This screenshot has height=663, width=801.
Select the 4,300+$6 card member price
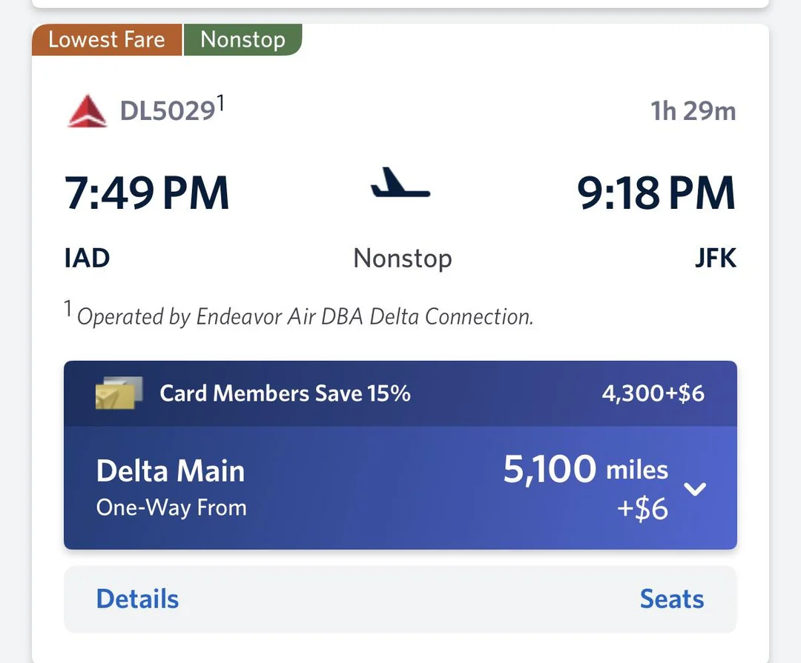[653, 393]
